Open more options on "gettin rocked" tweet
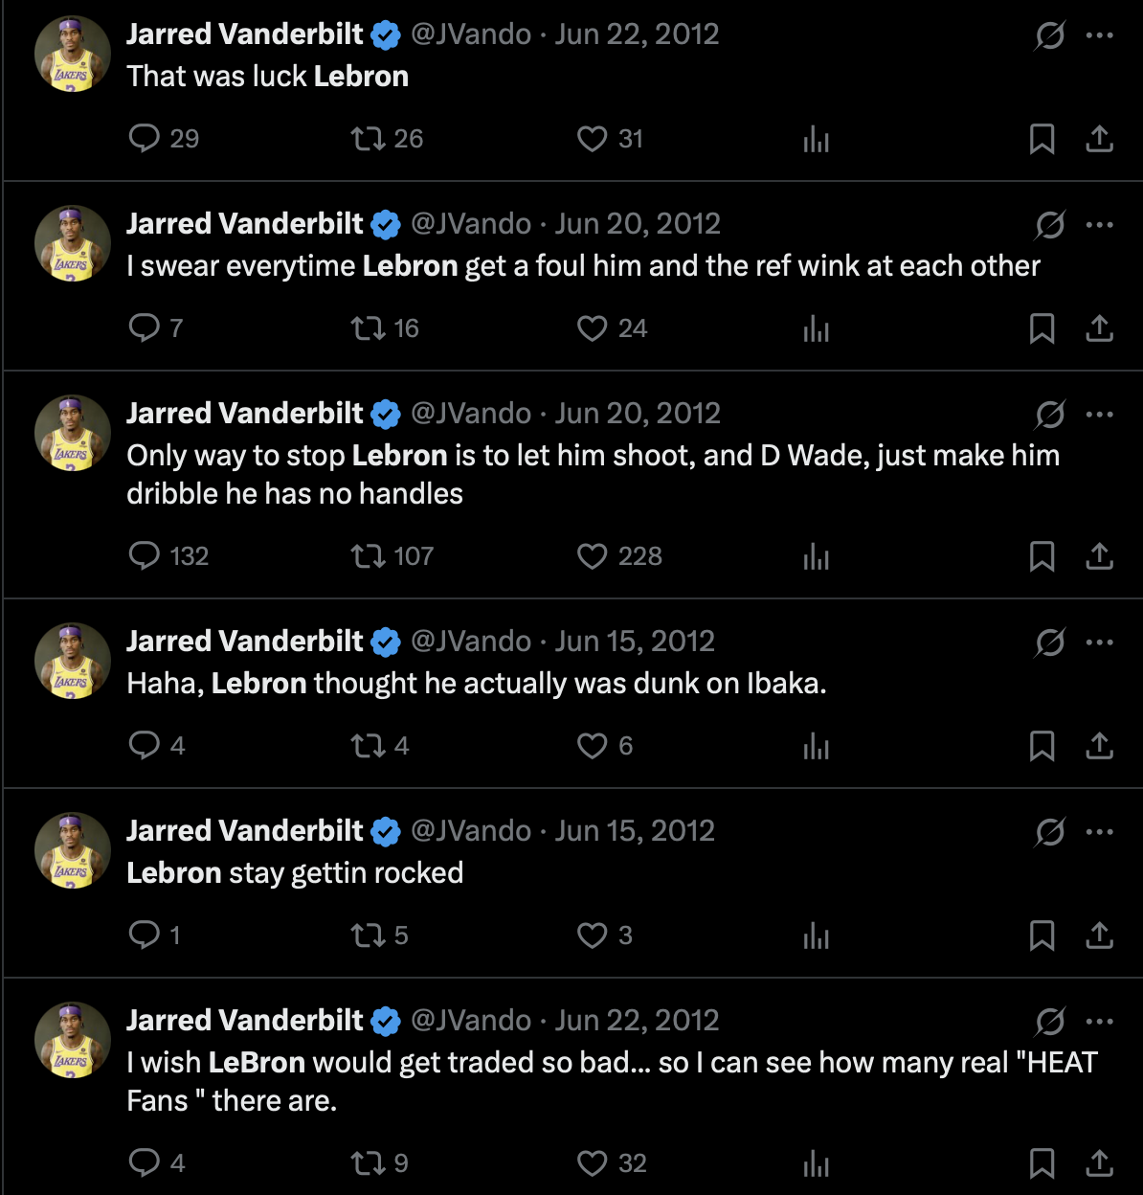 pos(1099,832)
